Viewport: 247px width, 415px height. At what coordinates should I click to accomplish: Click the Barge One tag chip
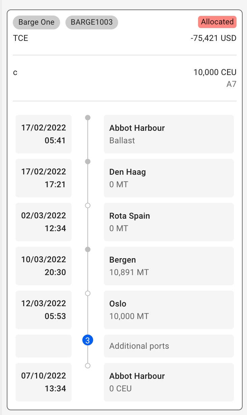(36, 22)
